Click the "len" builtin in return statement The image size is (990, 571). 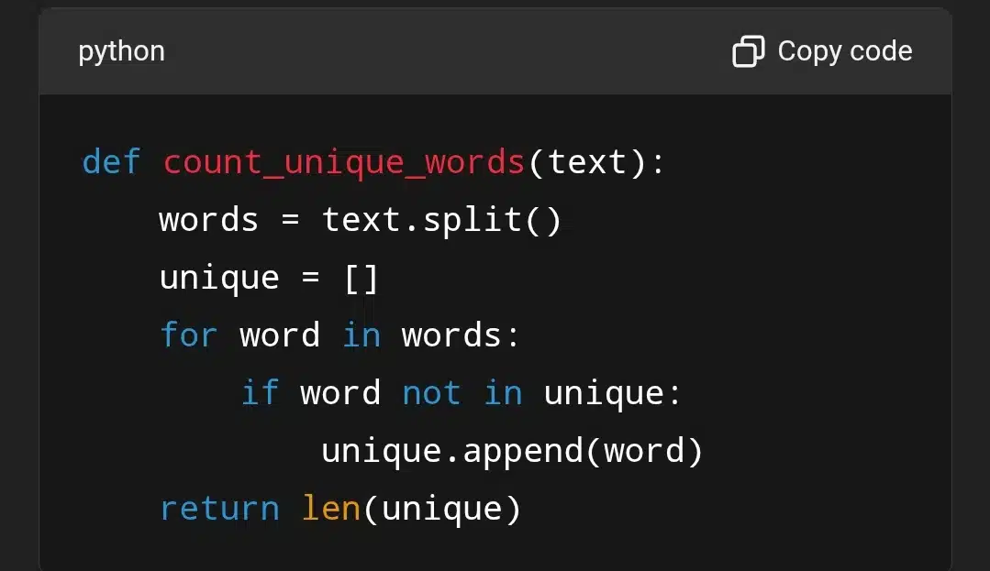pos(331,508)
